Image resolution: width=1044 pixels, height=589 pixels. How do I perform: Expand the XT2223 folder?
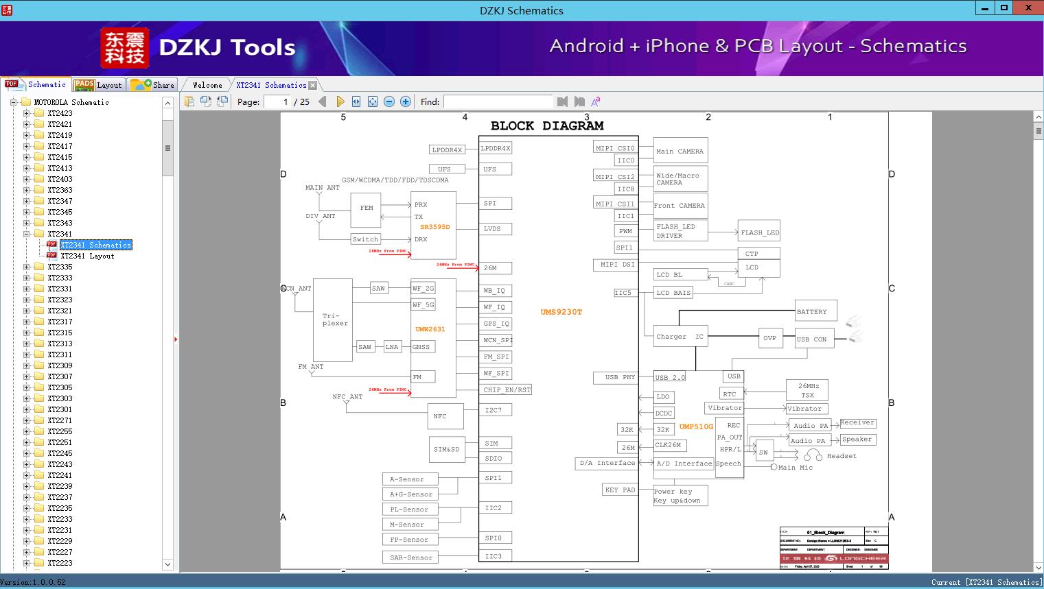pos(26,563)
